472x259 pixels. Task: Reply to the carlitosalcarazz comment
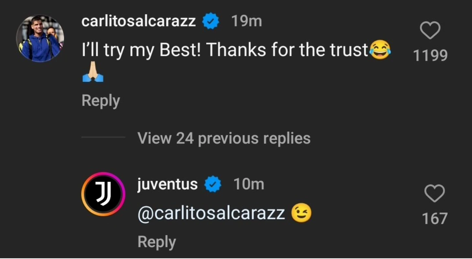coord(101,101)
